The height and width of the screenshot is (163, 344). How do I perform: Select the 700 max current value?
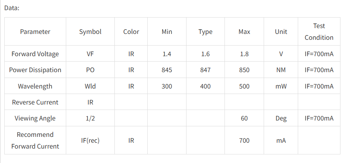coord(244,140)
